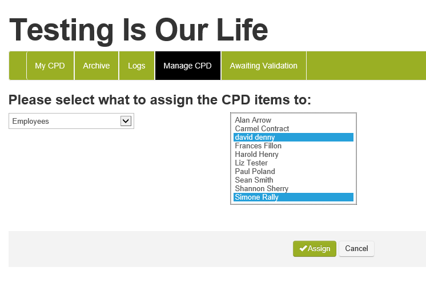Select Liz Tester list entry
The image size is (426, 287).
point(251,163)
